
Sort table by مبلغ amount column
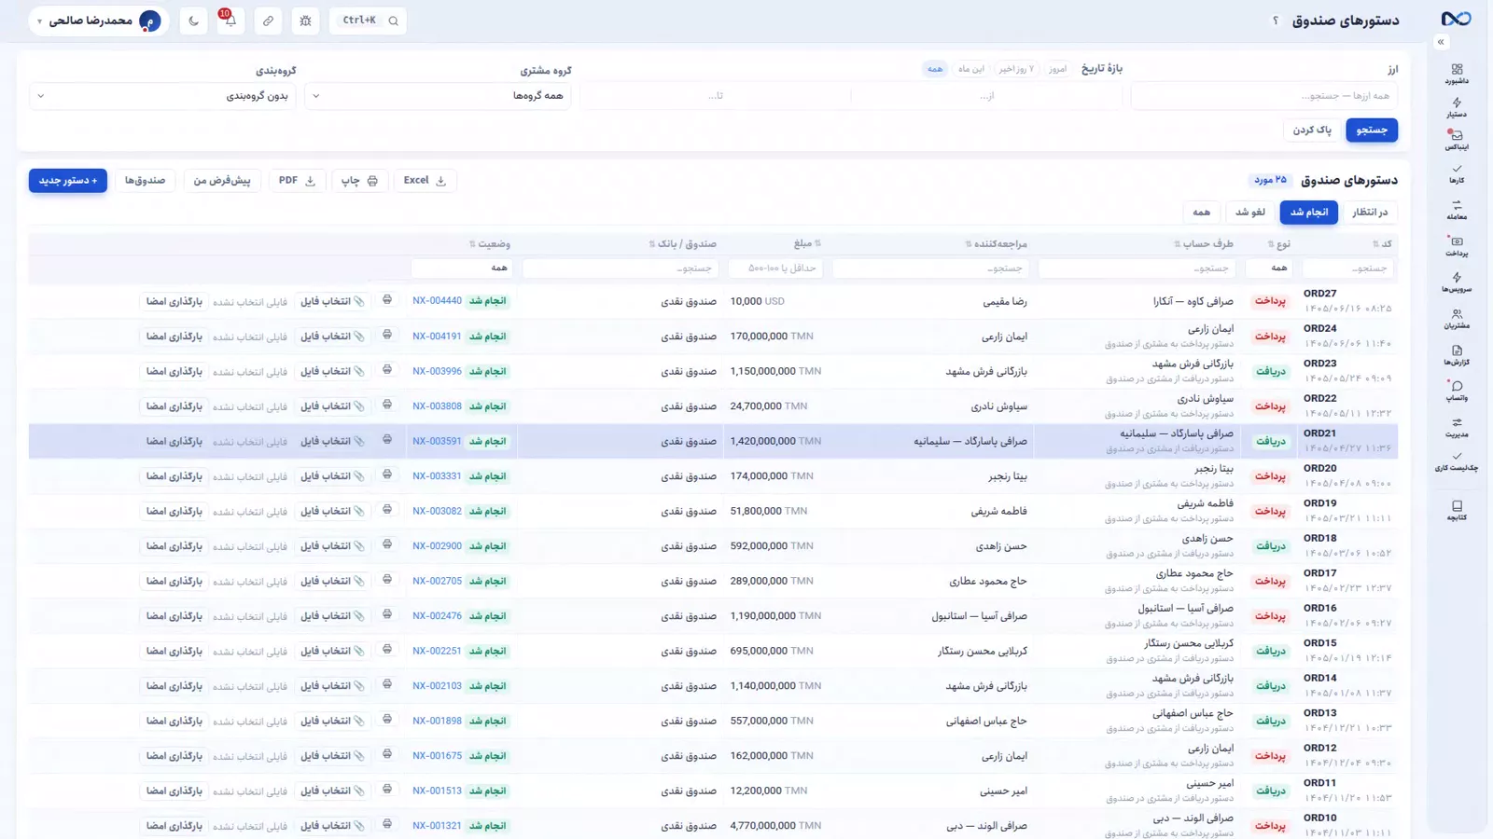click(x=807, y=244)
